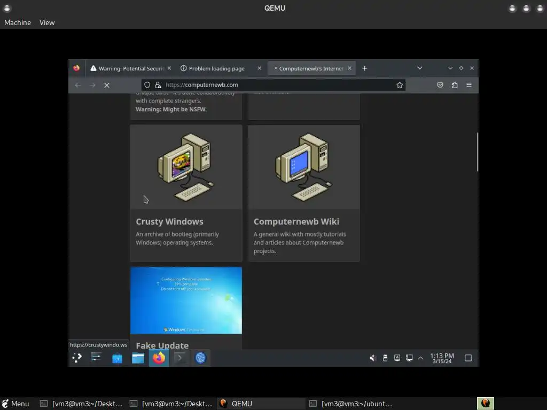Launch Discover software store in guest taskbar

(117, 358)
